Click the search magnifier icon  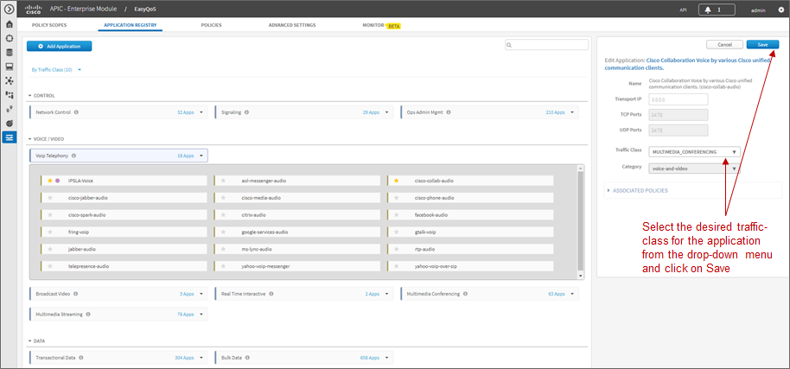509,45
